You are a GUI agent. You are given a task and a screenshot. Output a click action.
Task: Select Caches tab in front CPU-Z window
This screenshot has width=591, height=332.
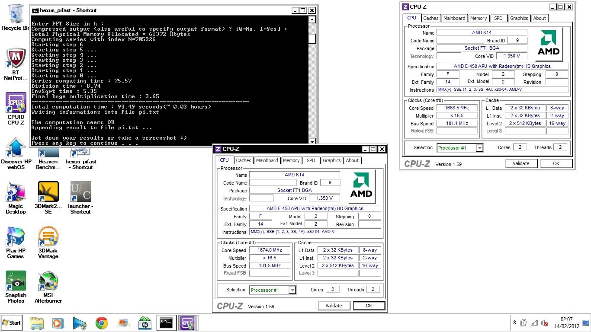pos(244,160)
